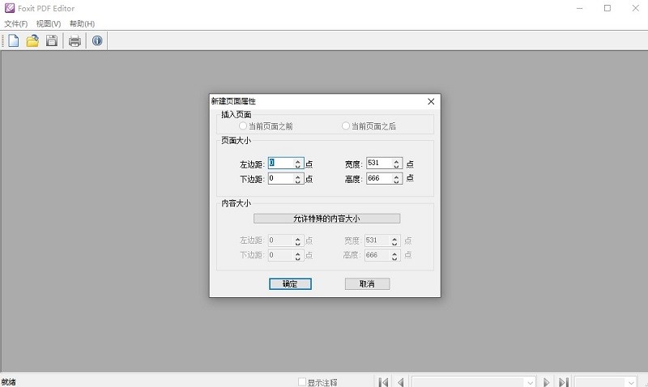648x387 pixels.
Task: Open the 文件(F) menu
Action: coord(15,23)
